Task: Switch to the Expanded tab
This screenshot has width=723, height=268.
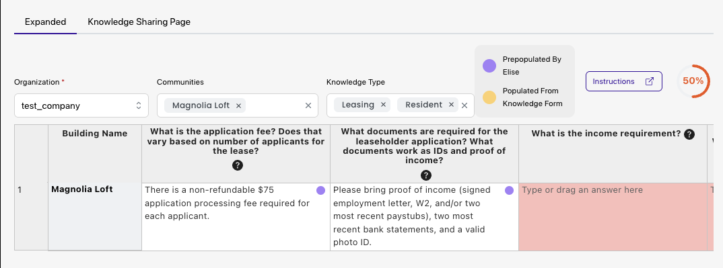Action: point(45,21)
